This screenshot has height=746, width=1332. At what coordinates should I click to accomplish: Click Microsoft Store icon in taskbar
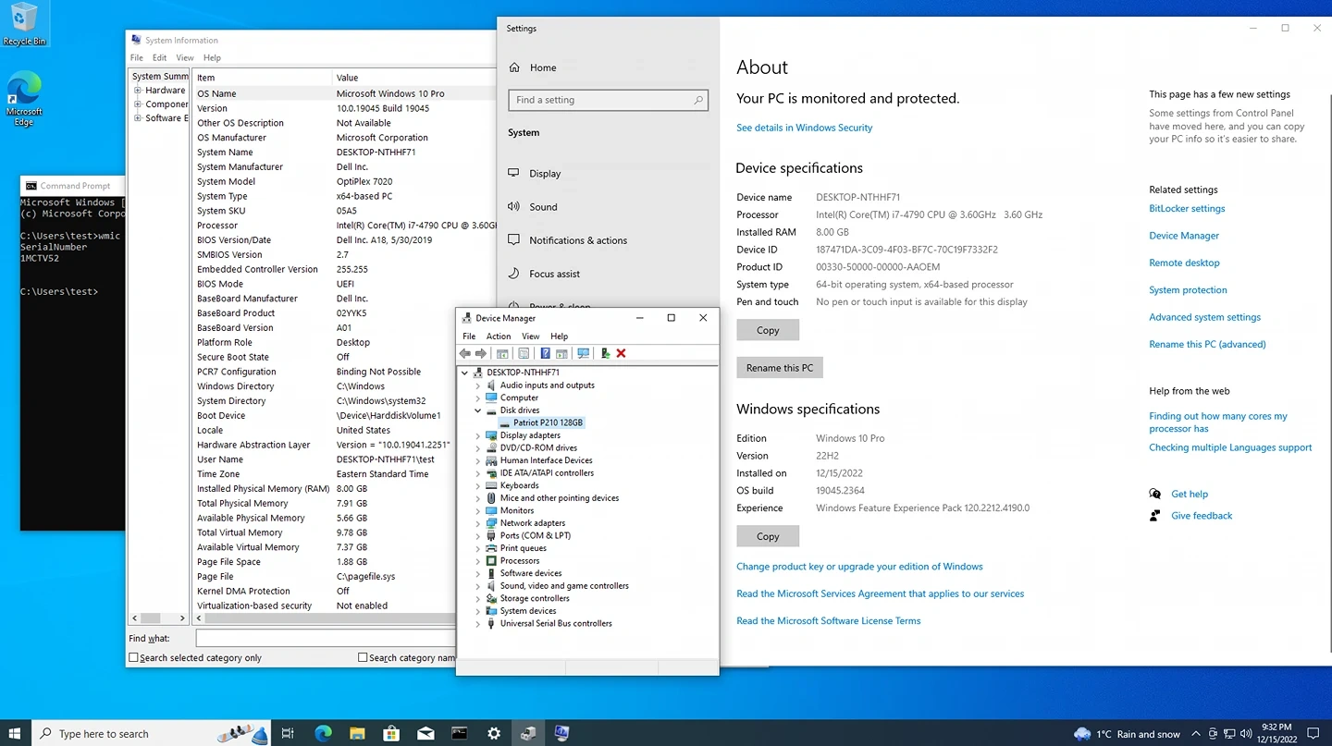[x=391, y=734]
